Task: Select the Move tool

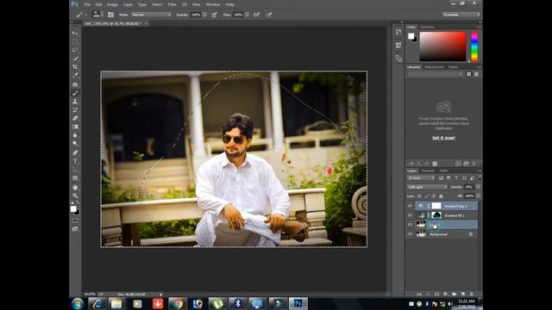Action: coord(75,33)
